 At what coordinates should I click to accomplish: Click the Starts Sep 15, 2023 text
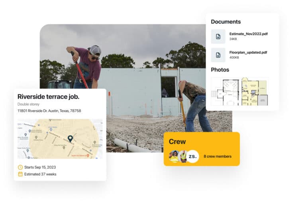[40, 167]
